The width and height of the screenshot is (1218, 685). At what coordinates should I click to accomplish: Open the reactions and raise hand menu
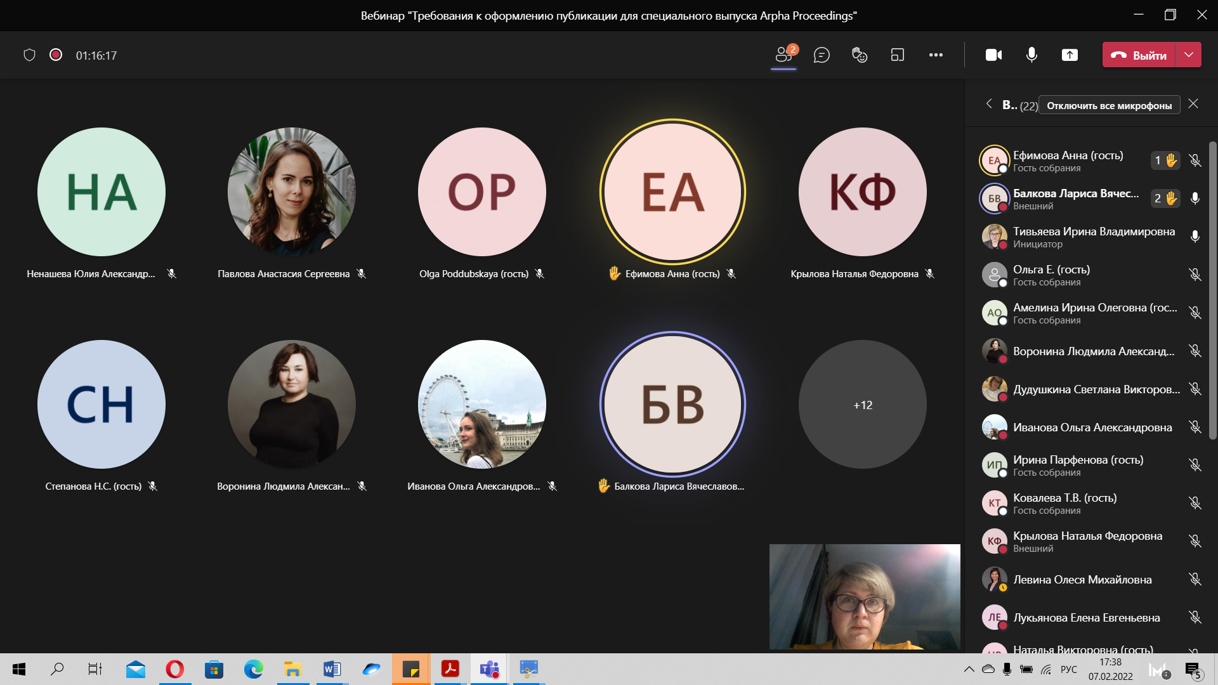860,55
